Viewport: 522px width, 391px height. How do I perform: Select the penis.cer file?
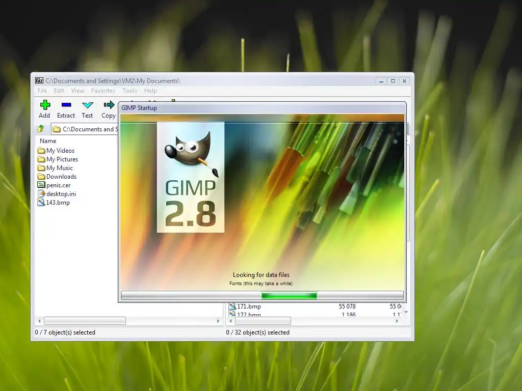(54, 185)
